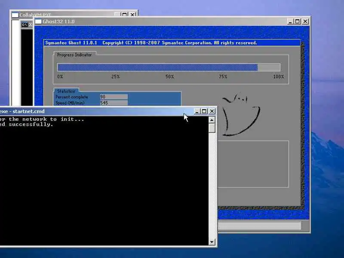This screenshot has width=344, height=258.
Task: Click the Ghost32 11.0 window title icon
Action: (x=38, y=21)
